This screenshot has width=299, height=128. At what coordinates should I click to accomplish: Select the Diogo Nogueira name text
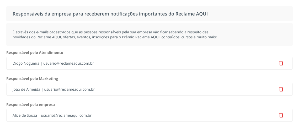26,63
